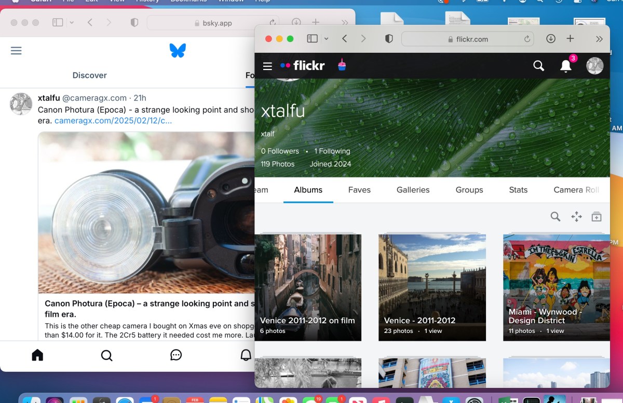Switch to the Faves tab
This screenshot has height=403, width=623.
359,190
